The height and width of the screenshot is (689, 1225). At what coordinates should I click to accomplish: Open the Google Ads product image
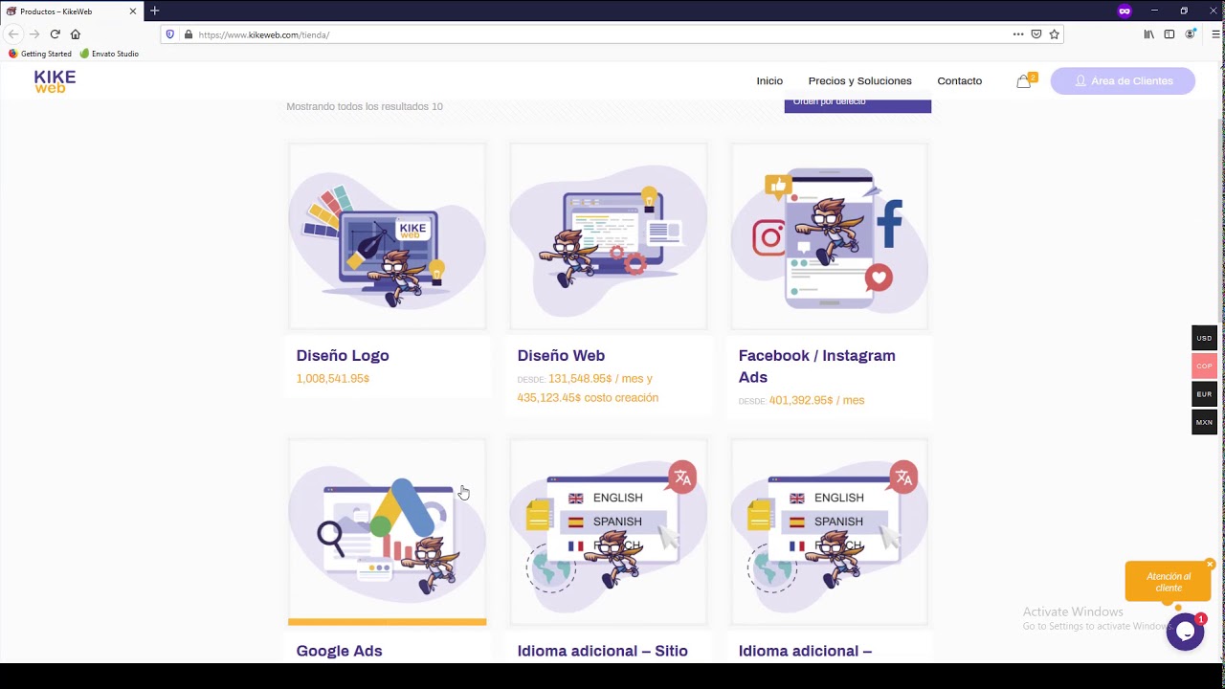pyautogui.click(x=387, y=532)
